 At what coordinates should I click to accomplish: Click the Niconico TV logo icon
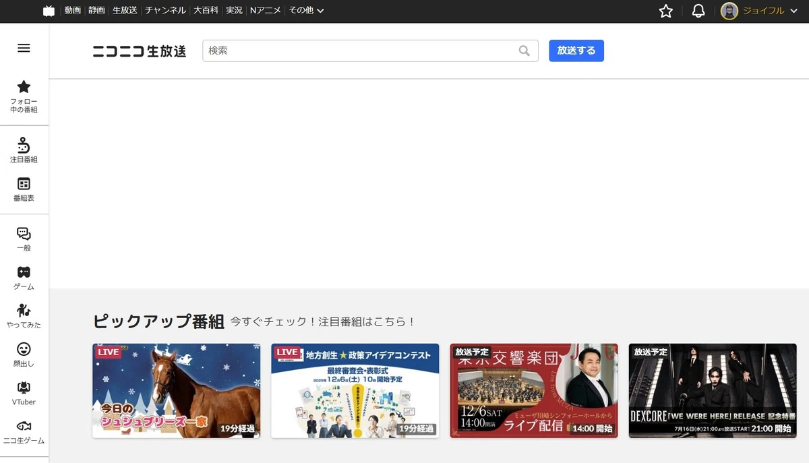49,11
